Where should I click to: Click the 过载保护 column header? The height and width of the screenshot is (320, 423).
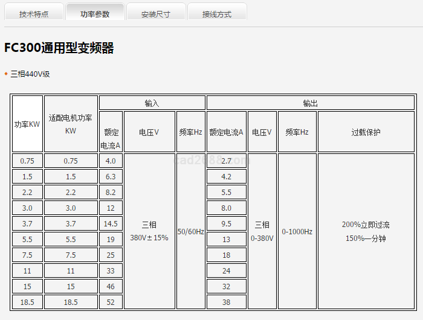[366, 132]
